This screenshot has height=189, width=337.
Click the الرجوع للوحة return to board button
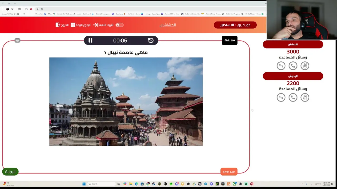(80, 25)
